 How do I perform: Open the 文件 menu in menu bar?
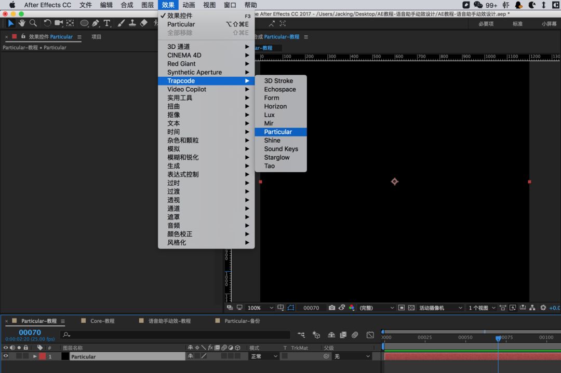(x=86, y=5)
